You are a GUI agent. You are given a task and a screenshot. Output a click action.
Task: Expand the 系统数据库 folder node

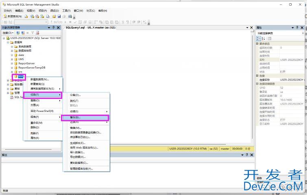[x=12, y=47]
